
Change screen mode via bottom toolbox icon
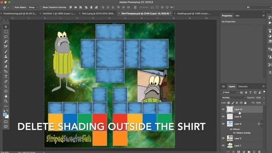tap(6, 127)
